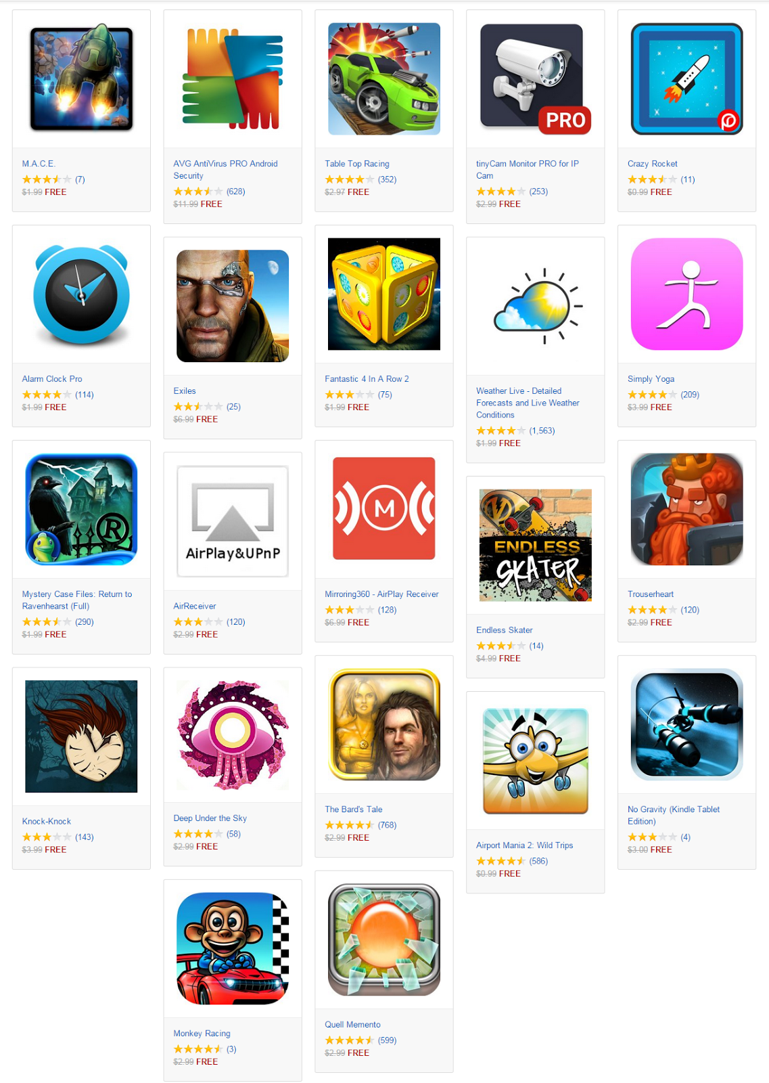Open the Knock-Knock game thumbnail
This screenshot has width=769, height=1083.
[81, 736]
